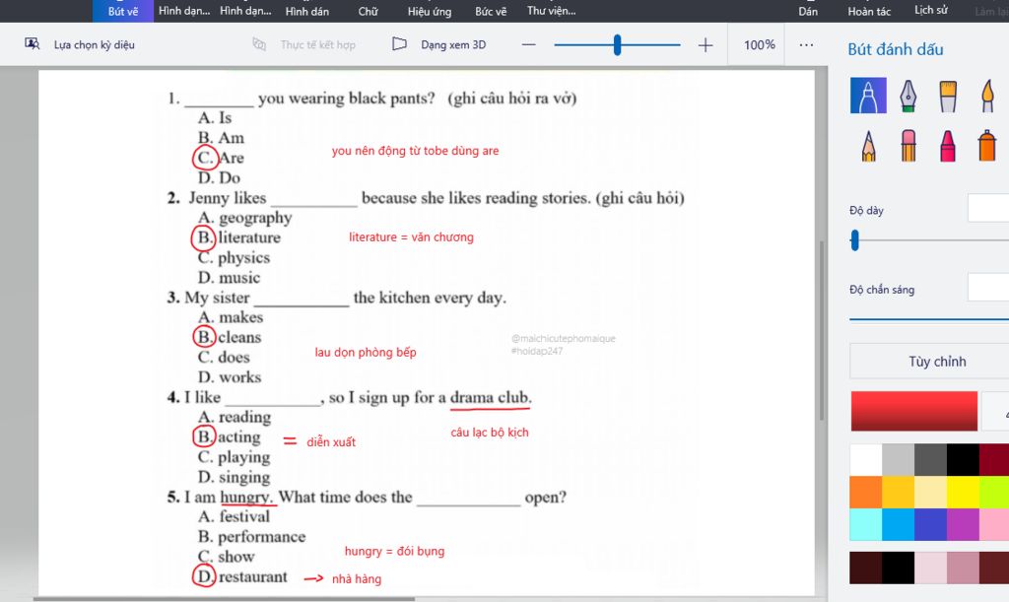Click the red note 'hungry = đói bụng'
Viewport: 1009px width, 602px height.
(x=394, y=551)
